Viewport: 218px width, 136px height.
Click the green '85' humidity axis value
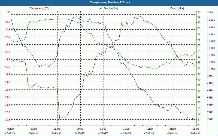tap(199, 28)
